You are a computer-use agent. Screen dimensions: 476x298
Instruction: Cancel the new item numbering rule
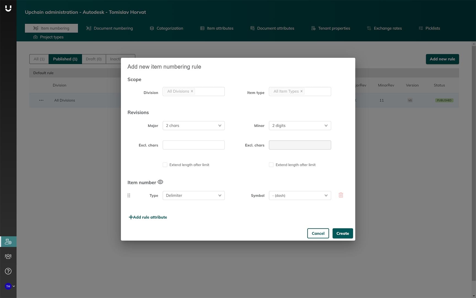(x=318, y=233)
